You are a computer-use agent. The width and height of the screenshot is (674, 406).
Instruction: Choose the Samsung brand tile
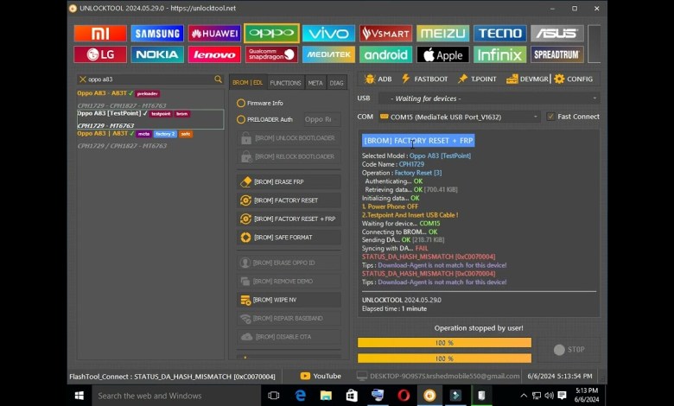point(157,34)
